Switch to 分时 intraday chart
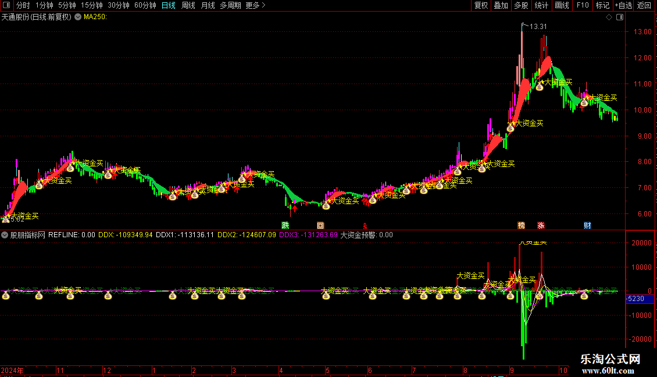This screenshot has height=377, width=657. click(23, 5)
